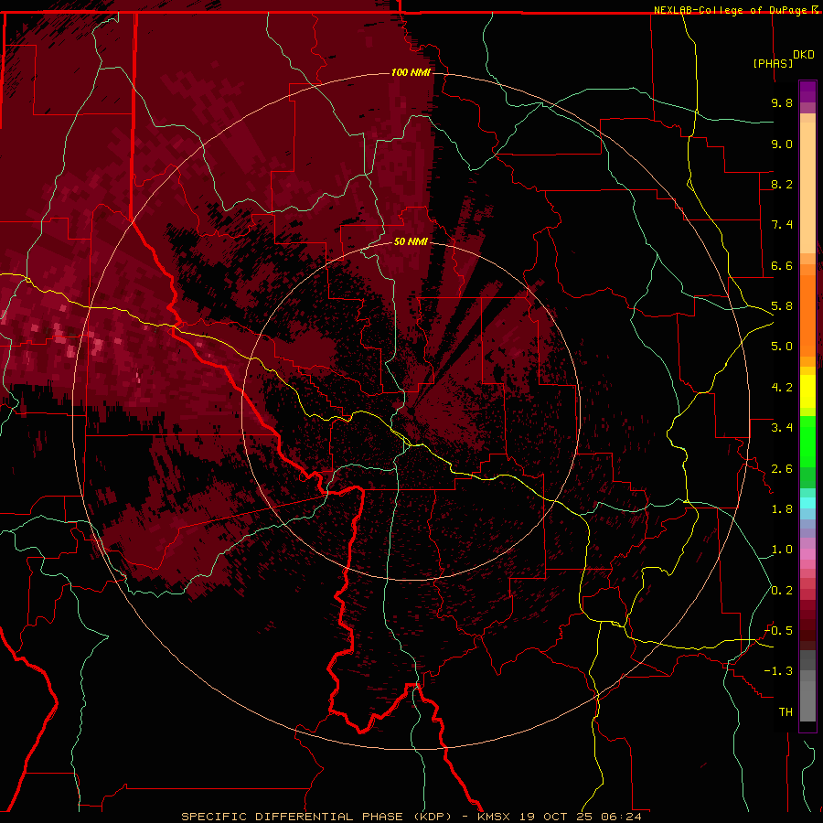
Task: Click the [PHAS] units label
Action: 773,63
